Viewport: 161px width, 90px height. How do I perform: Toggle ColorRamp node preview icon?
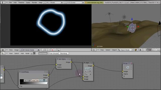tap(45, 72)
